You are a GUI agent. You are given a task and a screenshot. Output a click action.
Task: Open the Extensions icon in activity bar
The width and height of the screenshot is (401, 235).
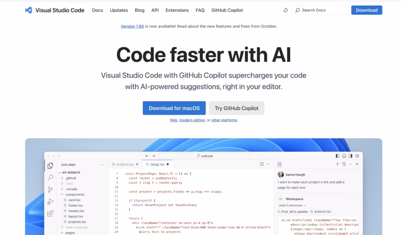[x=50, y=213]
